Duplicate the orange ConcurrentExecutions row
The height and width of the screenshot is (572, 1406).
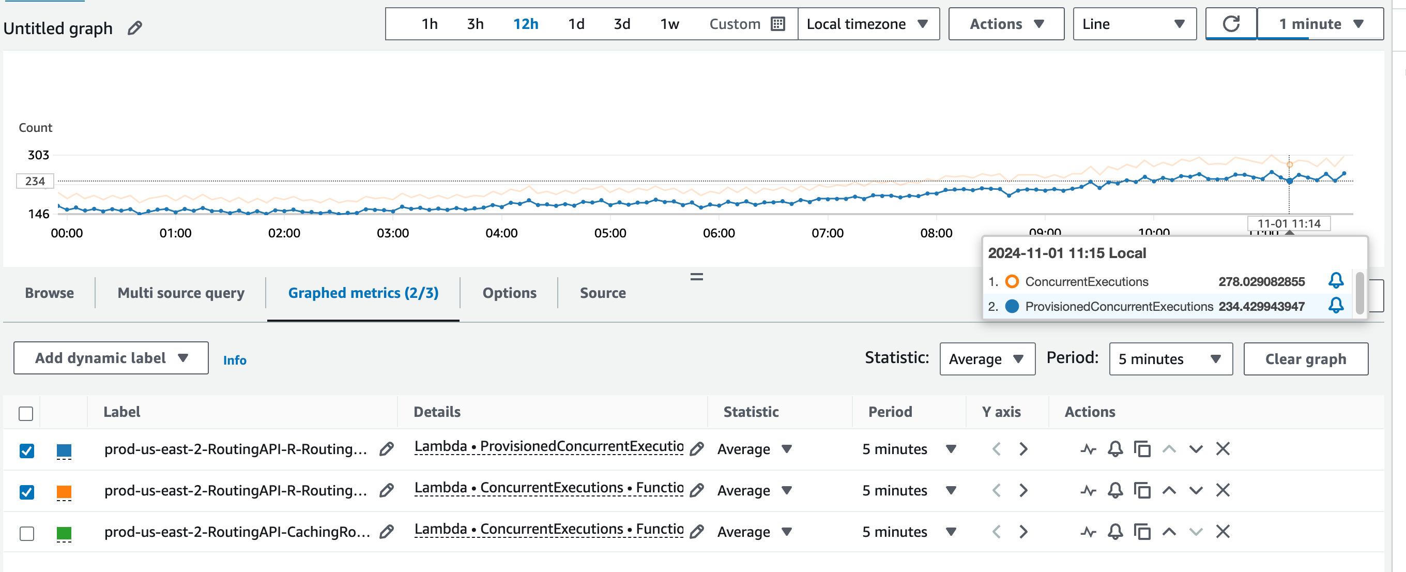[x=1142, y=491]
